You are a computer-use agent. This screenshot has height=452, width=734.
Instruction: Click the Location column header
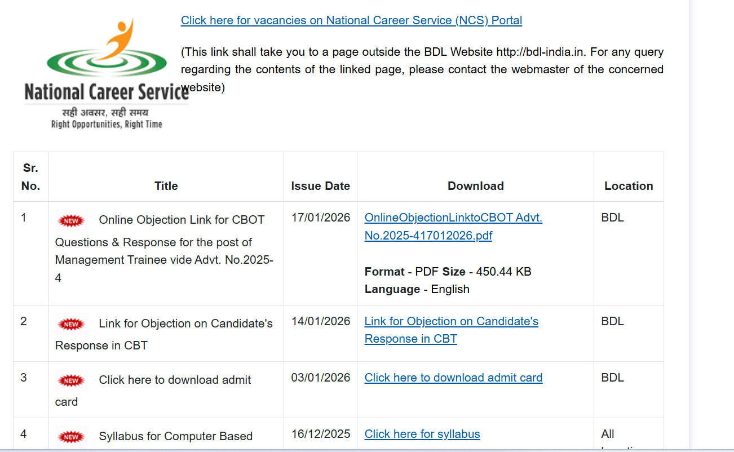(629, 186)
